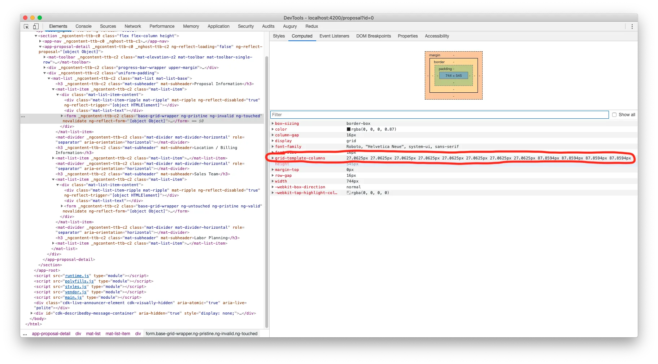Open the Redux panel

point(312,26)
